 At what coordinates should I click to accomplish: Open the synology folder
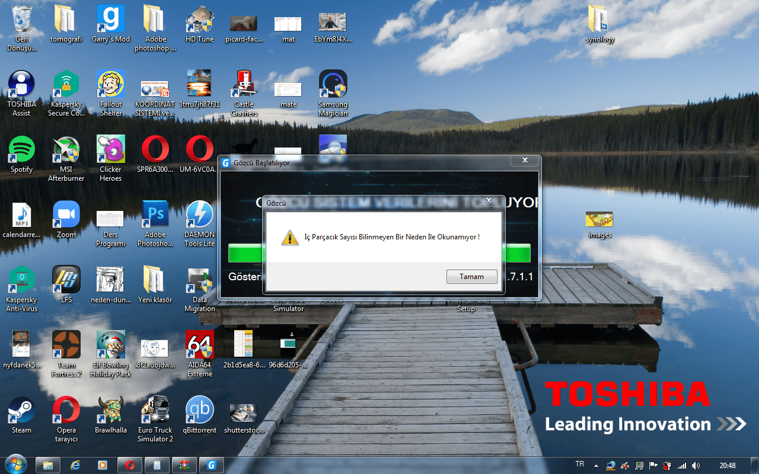point(600,25)
